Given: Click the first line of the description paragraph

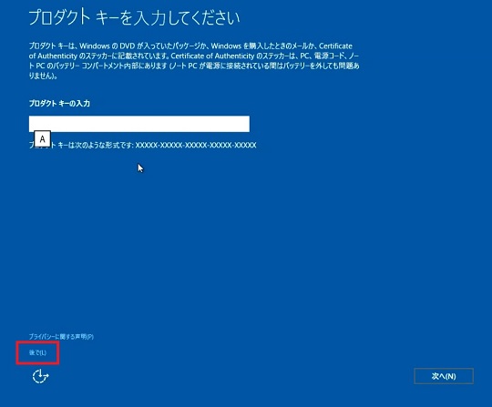Looking at the screenshot, I should [x=190, y=46].
